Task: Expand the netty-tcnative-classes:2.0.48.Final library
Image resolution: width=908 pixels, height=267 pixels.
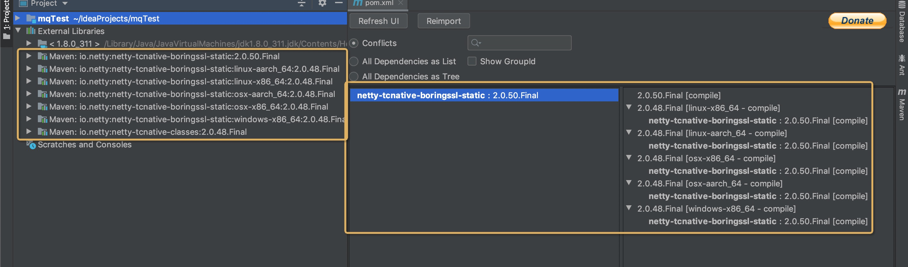Action: coord(29,131)
